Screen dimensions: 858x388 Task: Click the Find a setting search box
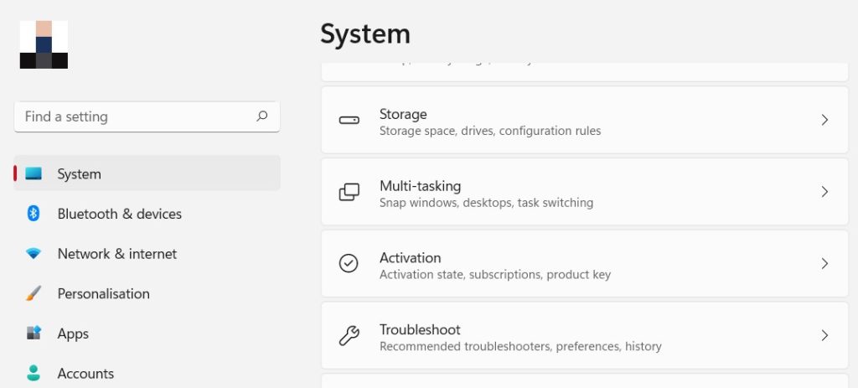(x=147, y=116)
